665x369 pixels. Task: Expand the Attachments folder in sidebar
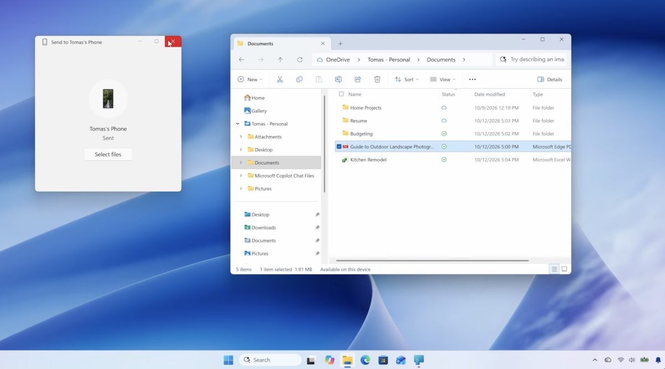[x=241, y=137]
